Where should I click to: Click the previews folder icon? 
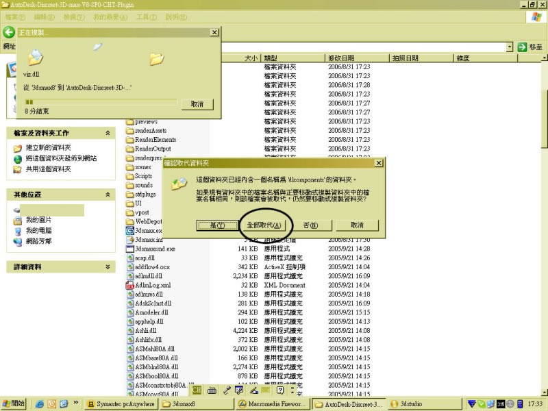click(130, 122)
